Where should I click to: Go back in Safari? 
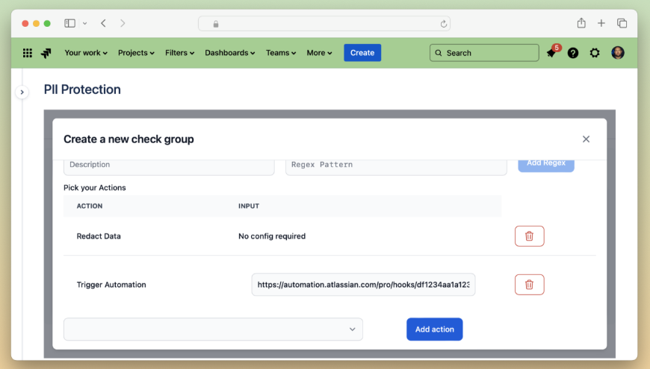(103, 23)
